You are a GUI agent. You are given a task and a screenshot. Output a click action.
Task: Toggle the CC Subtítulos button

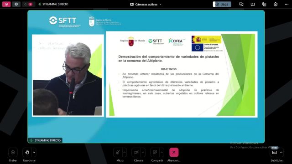click(275, 153)
